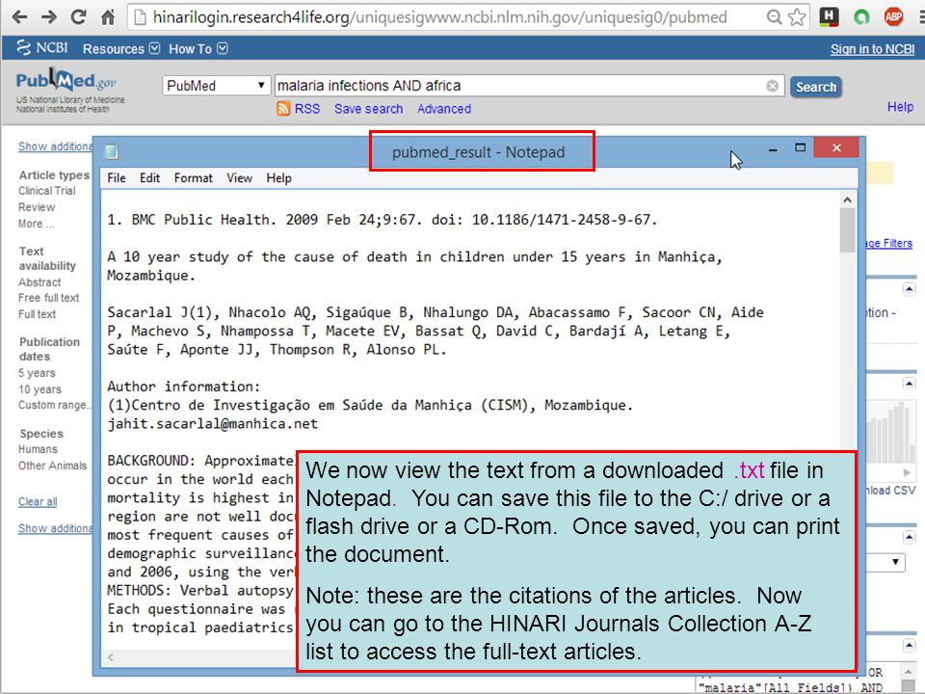925x694 pixels.
Task: Open the Adblock Plus ABP icon
Action: pyautogui.click(x=893, y=17)
